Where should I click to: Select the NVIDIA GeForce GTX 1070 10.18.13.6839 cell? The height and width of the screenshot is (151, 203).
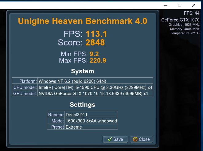pos(96,93)
